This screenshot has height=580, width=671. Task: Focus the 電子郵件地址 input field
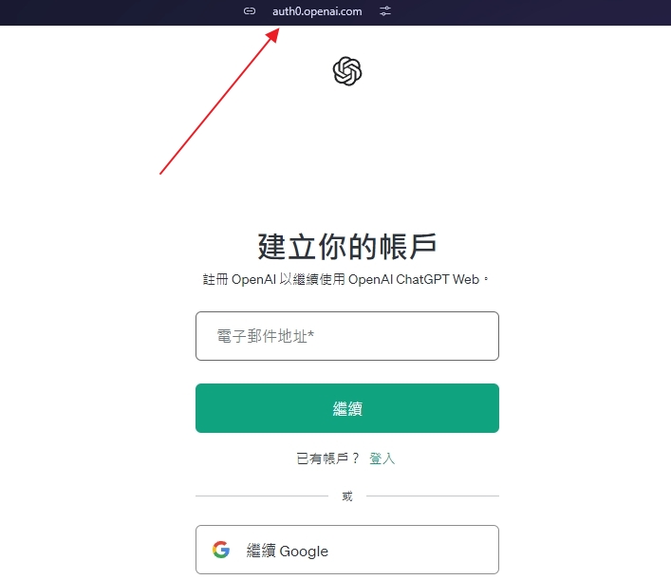coord(347,336)
